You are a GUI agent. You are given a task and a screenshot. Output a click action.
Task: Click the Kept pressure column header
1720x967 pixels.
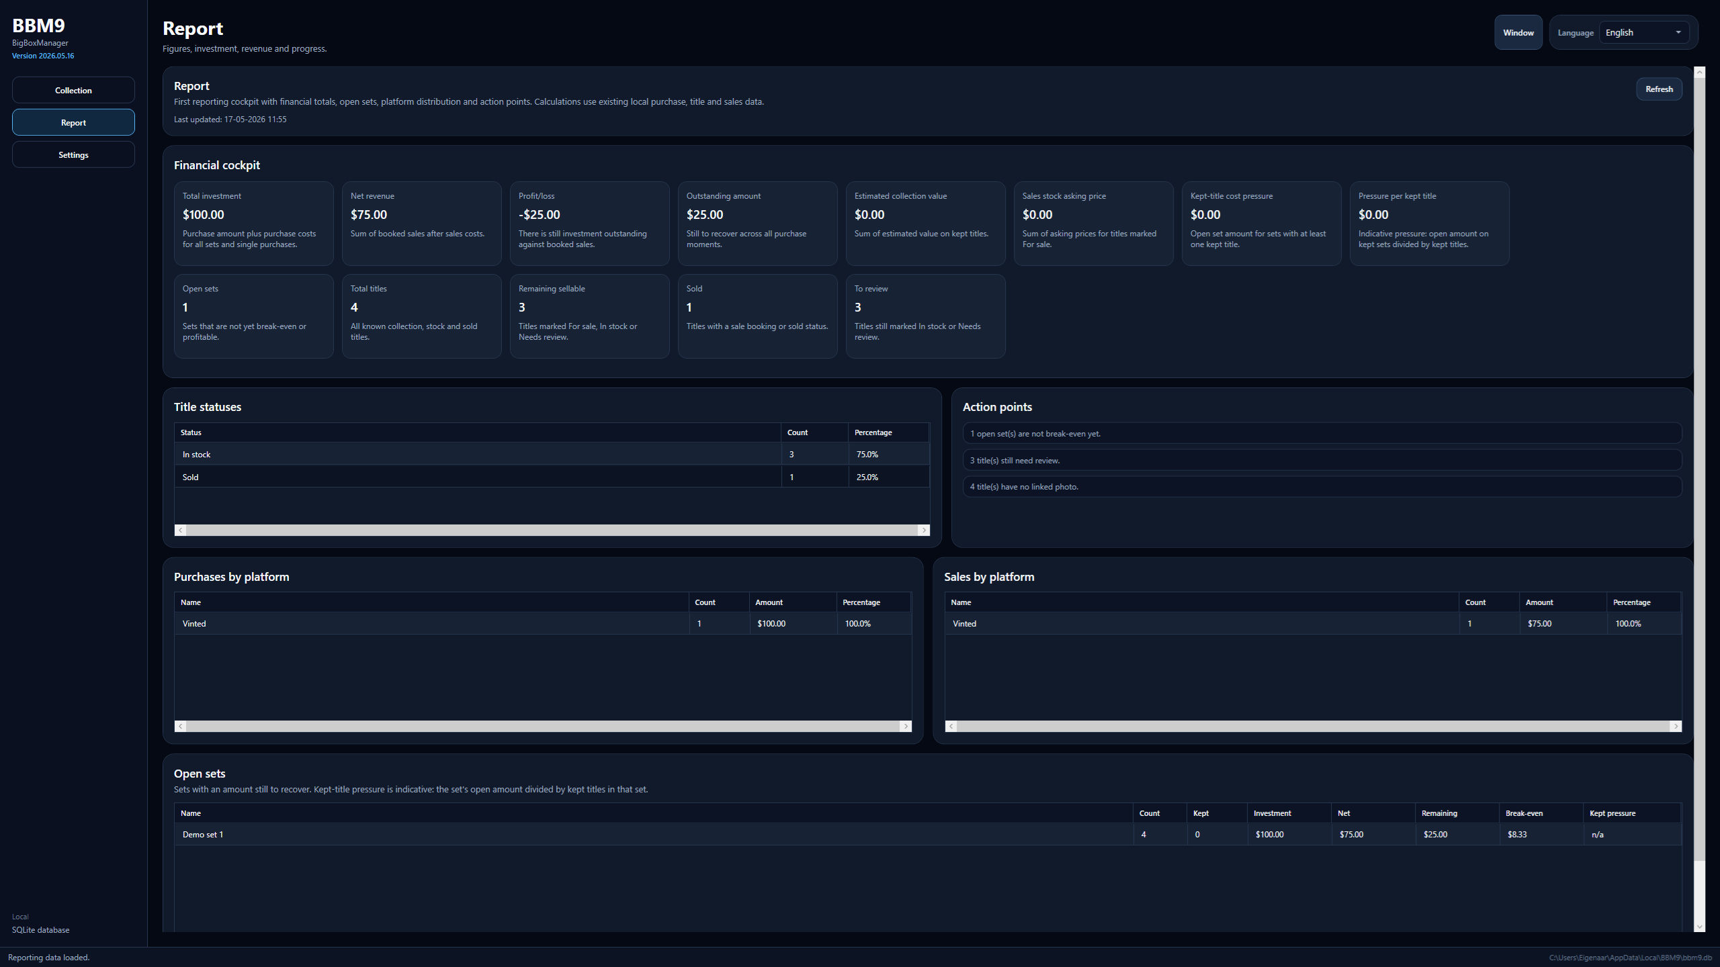click(x=1632, y=813)
